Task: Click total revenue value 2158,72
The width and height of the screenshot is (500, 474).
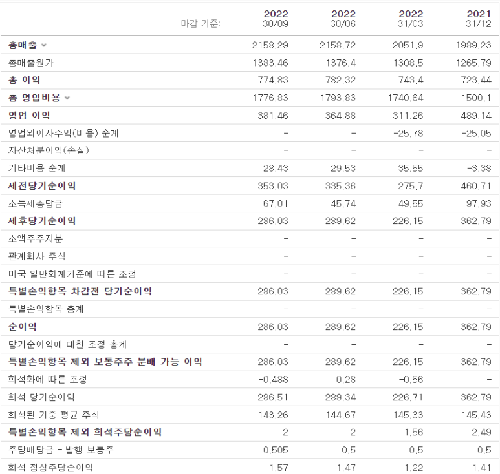Action: coord(338,45)
